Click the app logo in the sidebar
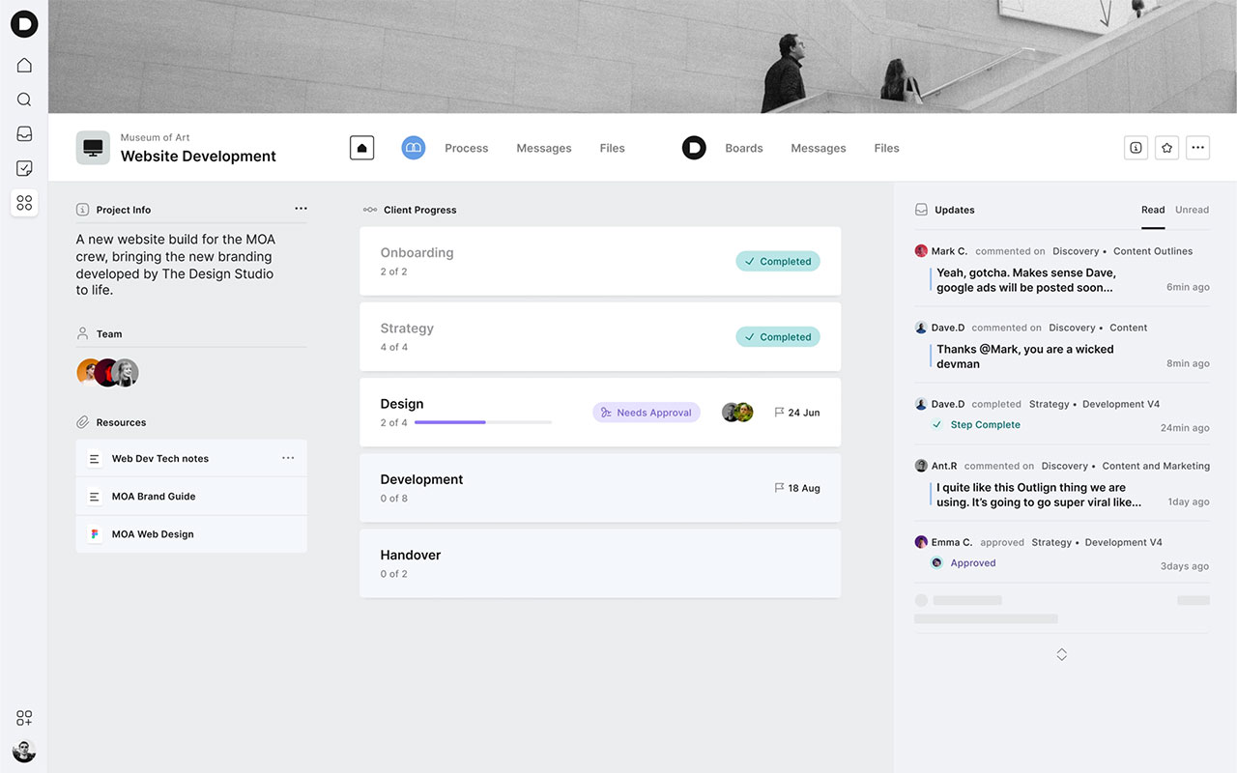 (24, 24)
